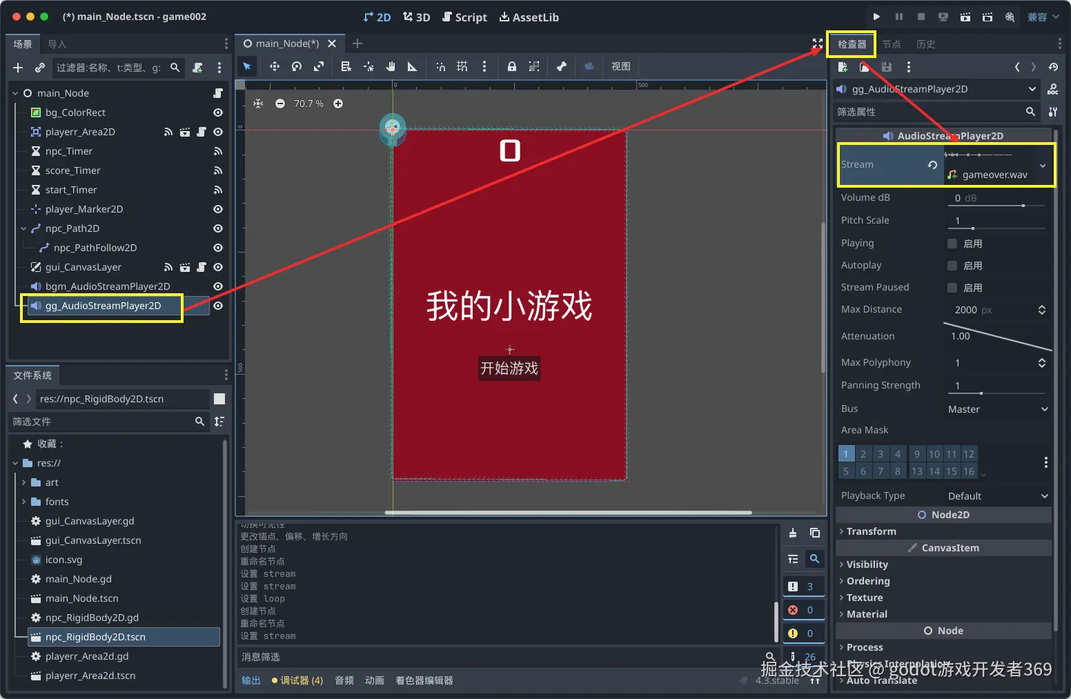Enable the Stream Paused checkbox
Screen dimensions: 1071x699
(x=952, y=288)
